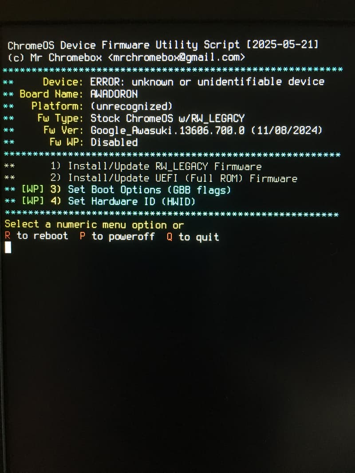The width and height of the screenshot is (355, 473).
Task: Click the Stock ChromeOS w/RW_LEGACY firmware type
Action: click(168, 118)
